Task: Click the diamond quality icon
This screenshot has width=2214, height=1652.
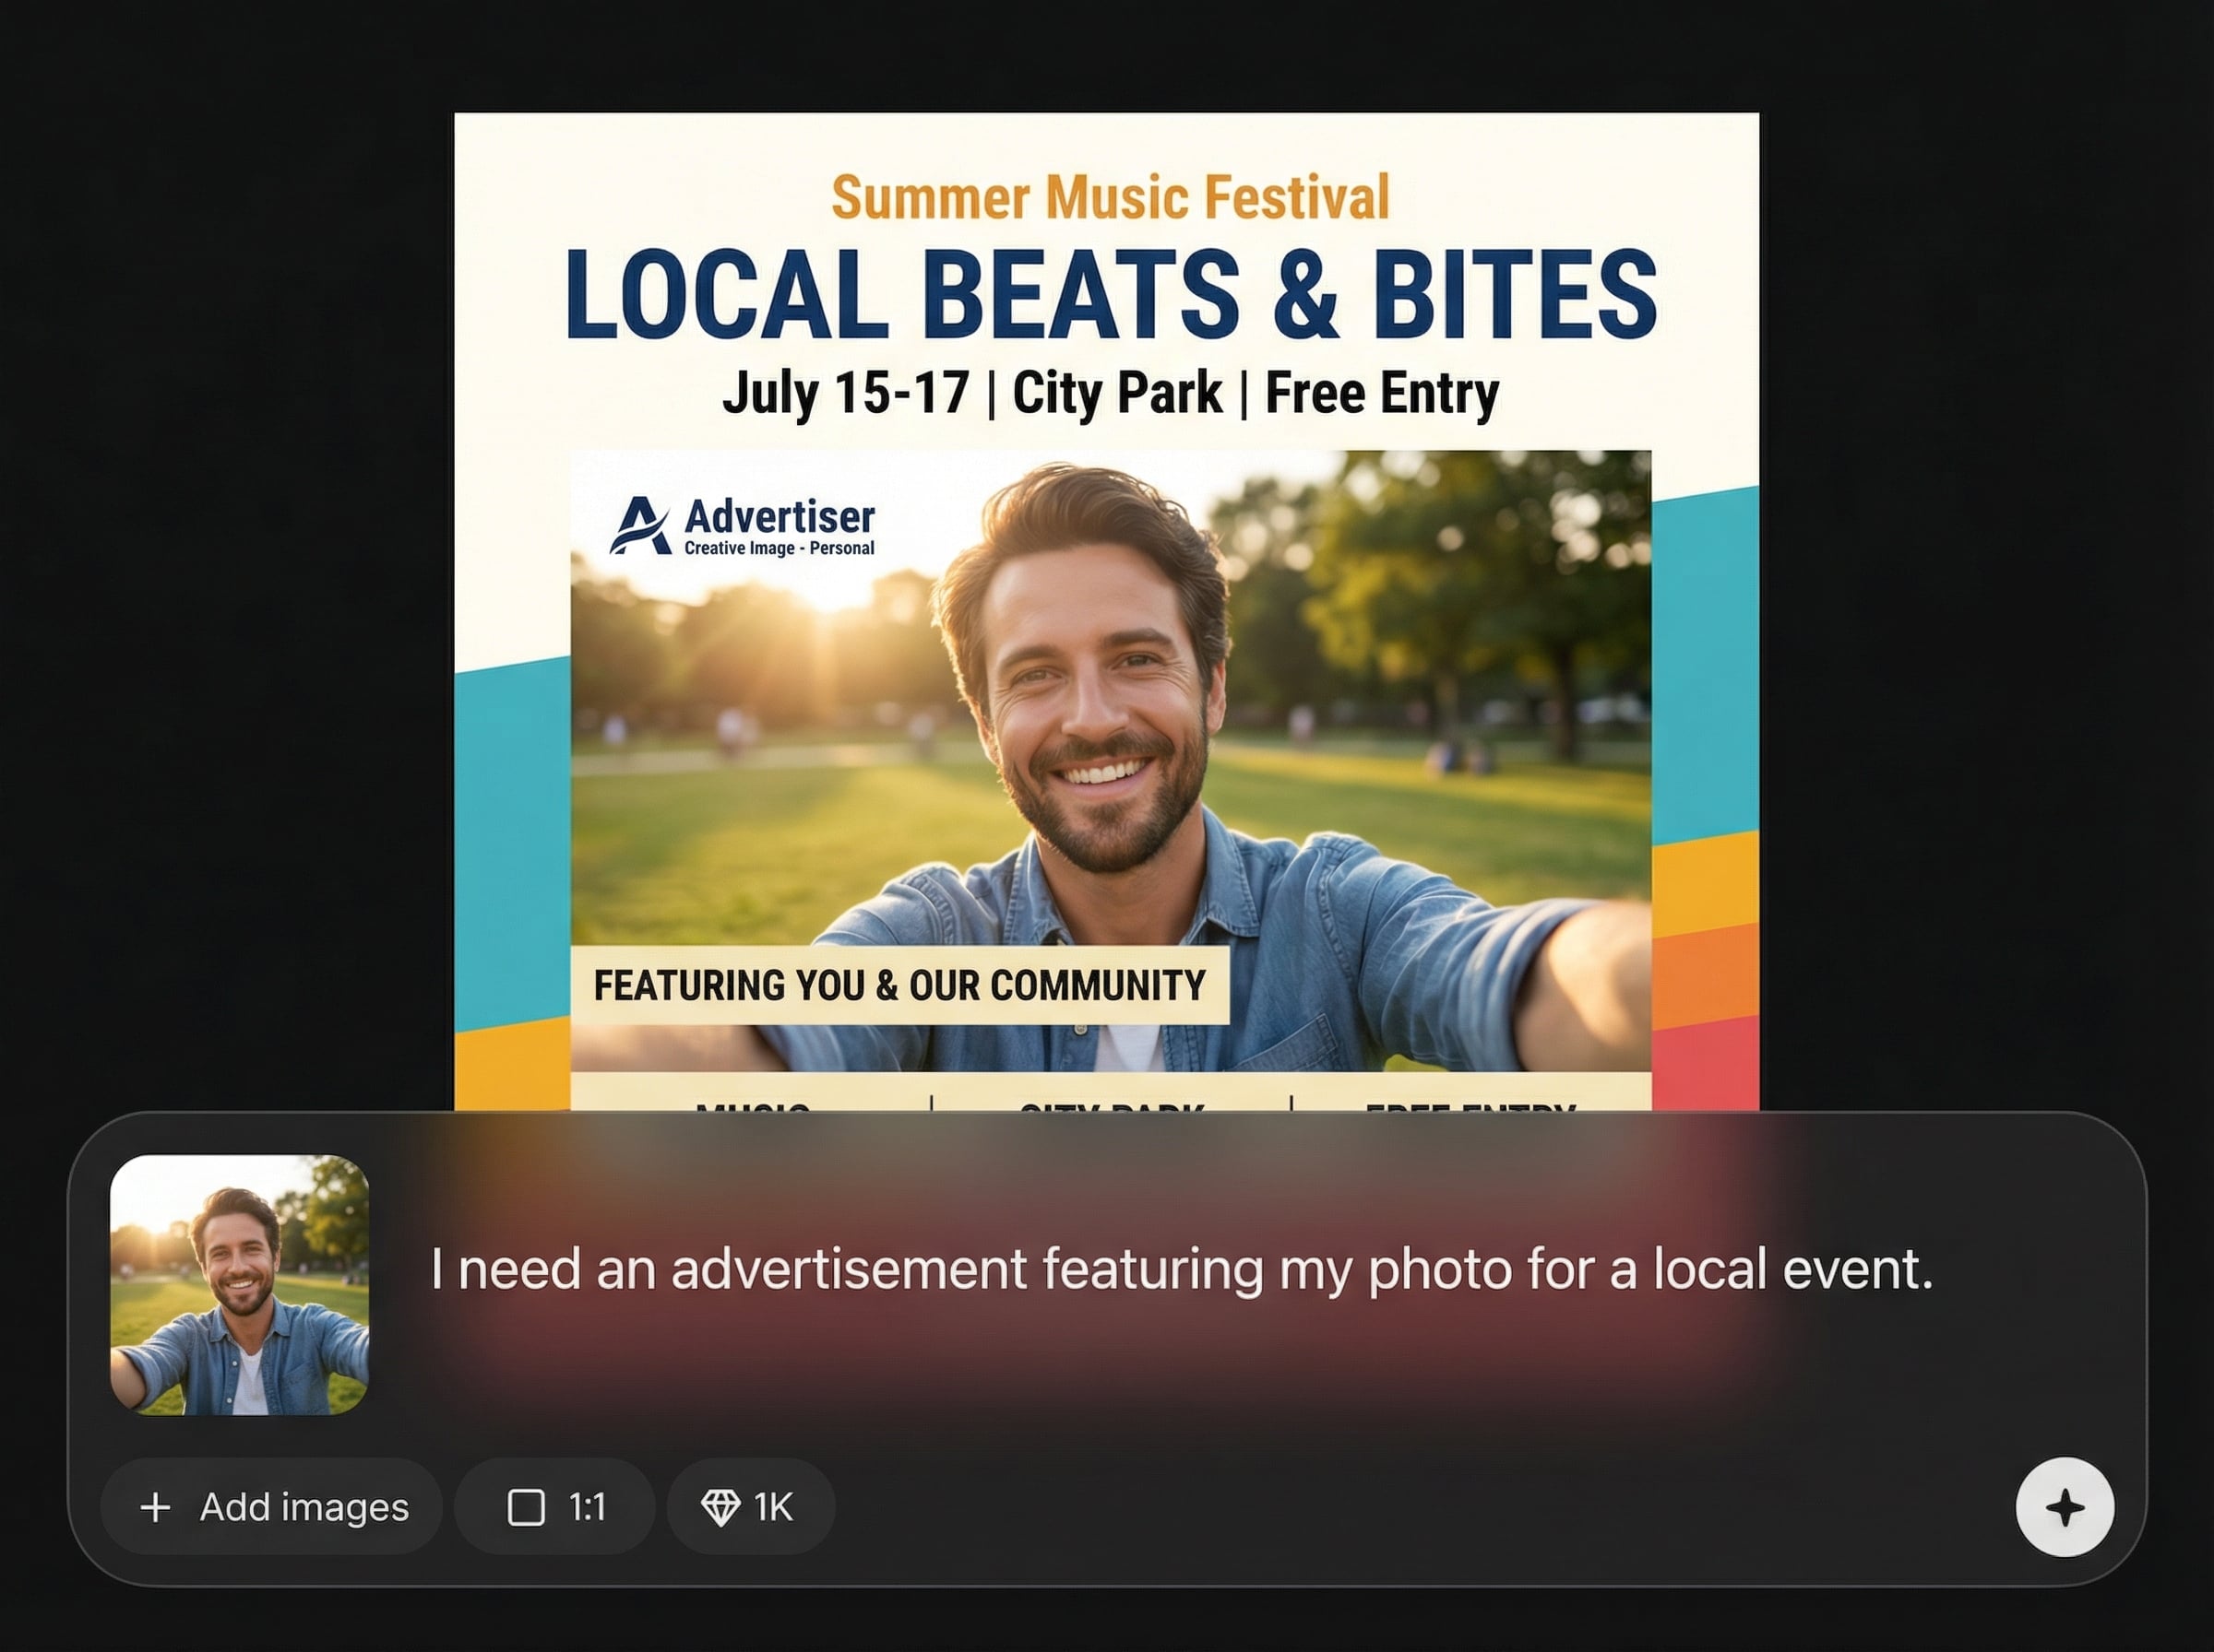Action: click(720, 1507)
